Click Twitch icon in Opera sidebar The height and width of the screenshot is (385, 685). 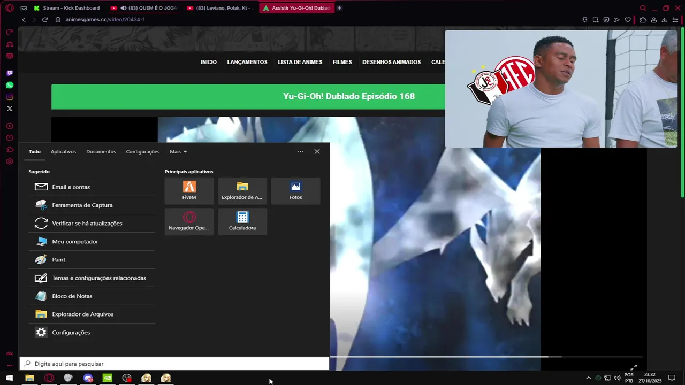point(10,73)
